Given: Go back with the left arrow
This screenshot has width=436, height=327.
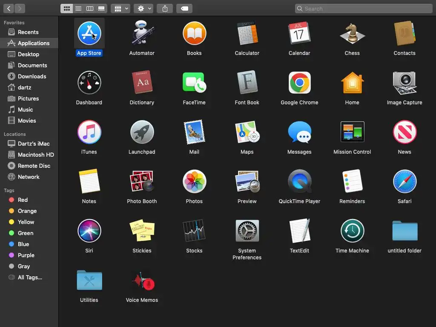Looking at the screenshot, I should [x=9, y=9].
